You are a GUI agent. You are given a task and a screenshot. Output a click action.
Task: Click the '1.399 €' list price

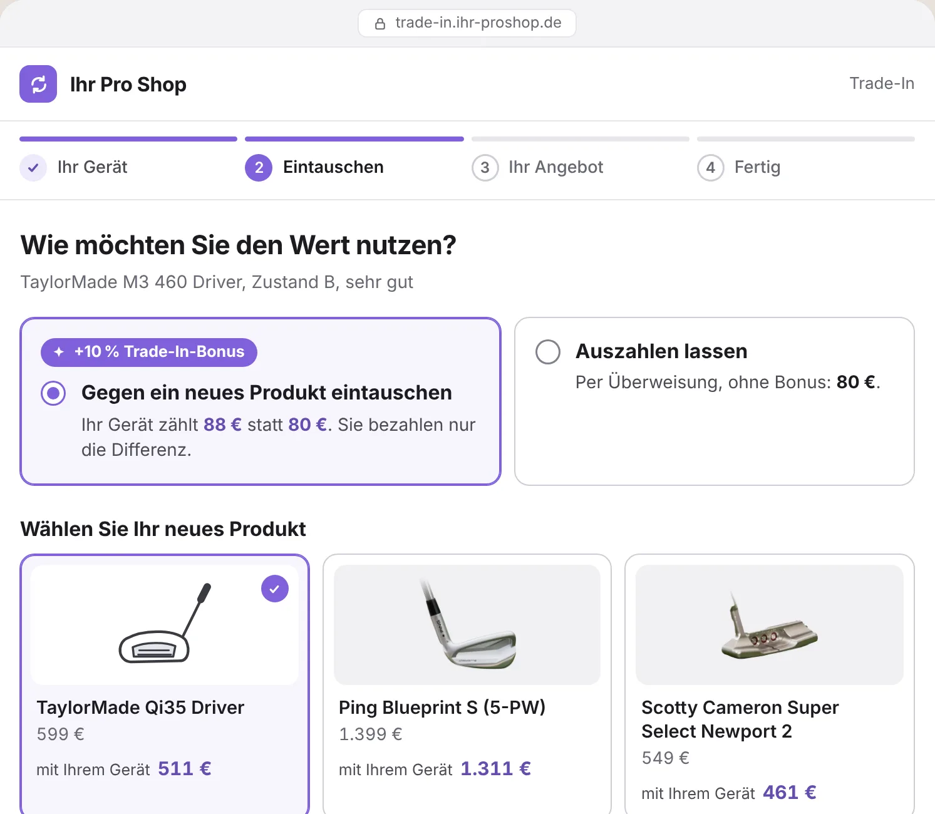(371, 734)
